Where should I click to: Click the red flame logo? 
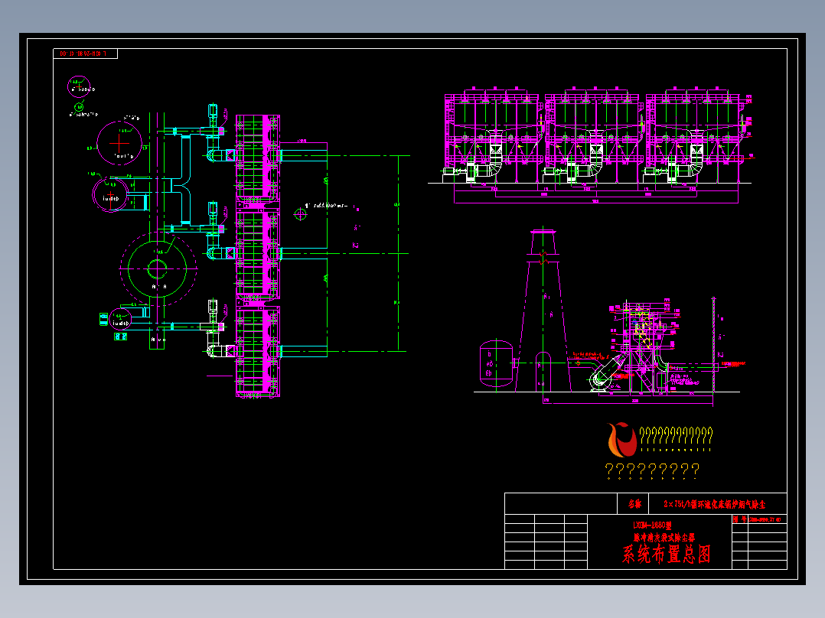(622, 439)
